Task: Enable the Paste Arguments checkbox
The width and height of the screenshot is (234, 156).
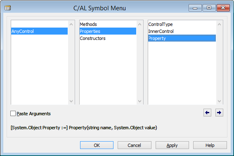Action: [13, 114]
